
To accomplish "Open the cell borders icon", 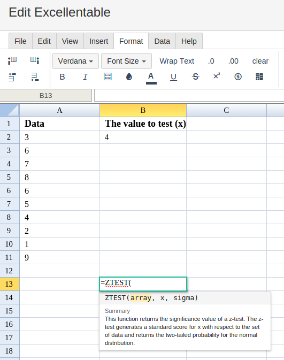I will pos(108,76).
